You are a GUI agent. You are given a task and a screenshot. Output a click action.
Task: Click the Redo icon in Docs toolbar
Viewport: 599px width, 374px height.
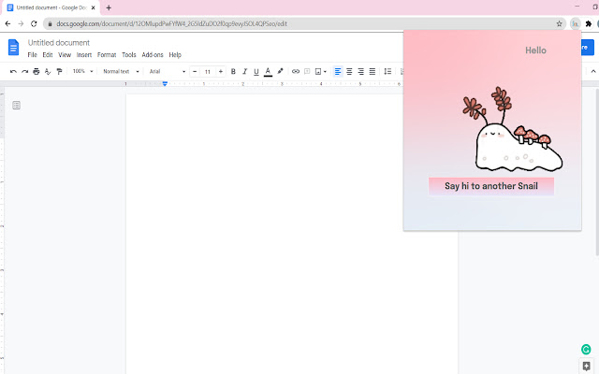click(25, 71)
